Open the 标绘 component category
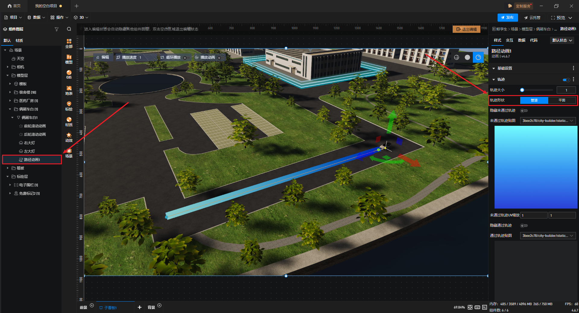 69,106
